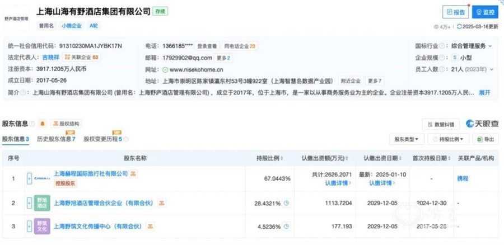This screenshot has width=504, height=245.
Task: Open the 持股比例 dropdown filter
Action: pyautogui.click(x=448, y=139)
